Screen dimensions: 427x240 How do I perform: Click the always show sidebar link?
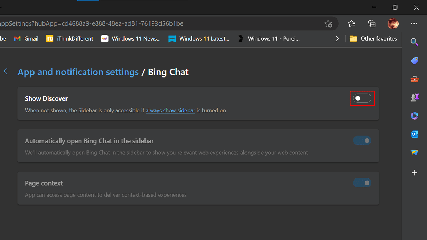pyautogui.click(x=170, y=110)
